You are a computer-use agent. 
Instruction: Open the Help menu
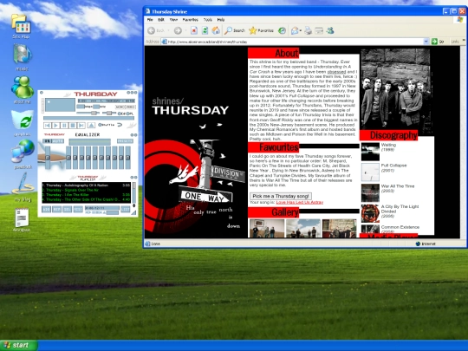click(x=221, y=20)
